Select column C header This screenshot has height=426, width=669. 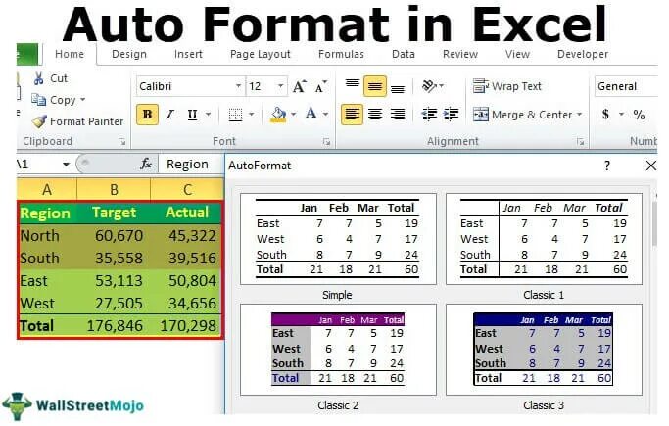(187, 189)
